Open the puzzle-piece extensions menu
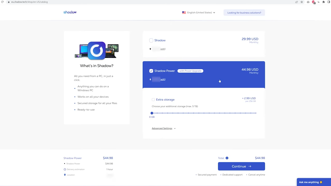This screenshot has height=186, width=331. tap(324, 2)
